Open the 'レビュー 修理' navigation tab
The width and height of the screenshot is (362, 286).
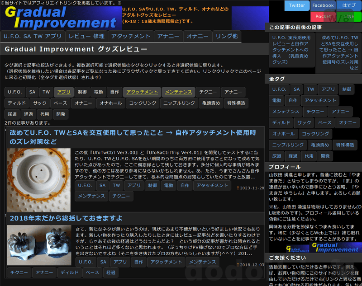click(x=86, y=37)
